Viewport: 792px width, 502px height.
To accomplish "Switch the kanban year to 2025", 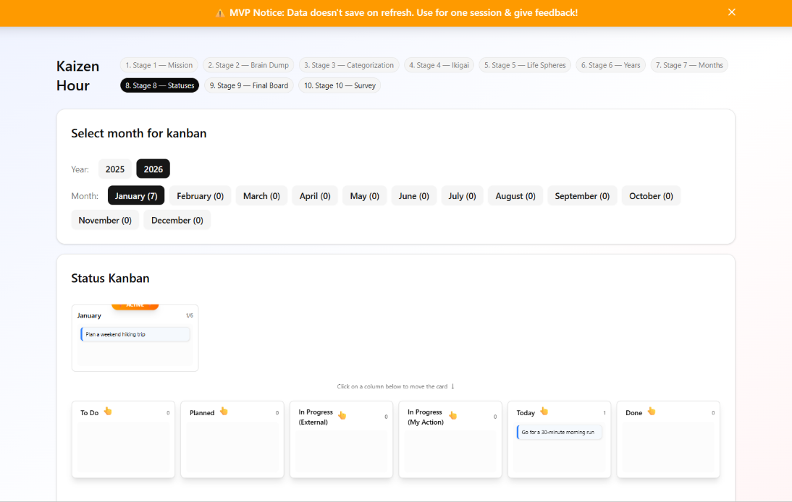I will click(115, 169).
